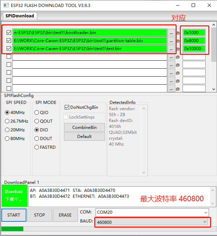Screen dimensions: 217x236
Task: Click the CombineBin button
Action: click(x=85, y=128)
